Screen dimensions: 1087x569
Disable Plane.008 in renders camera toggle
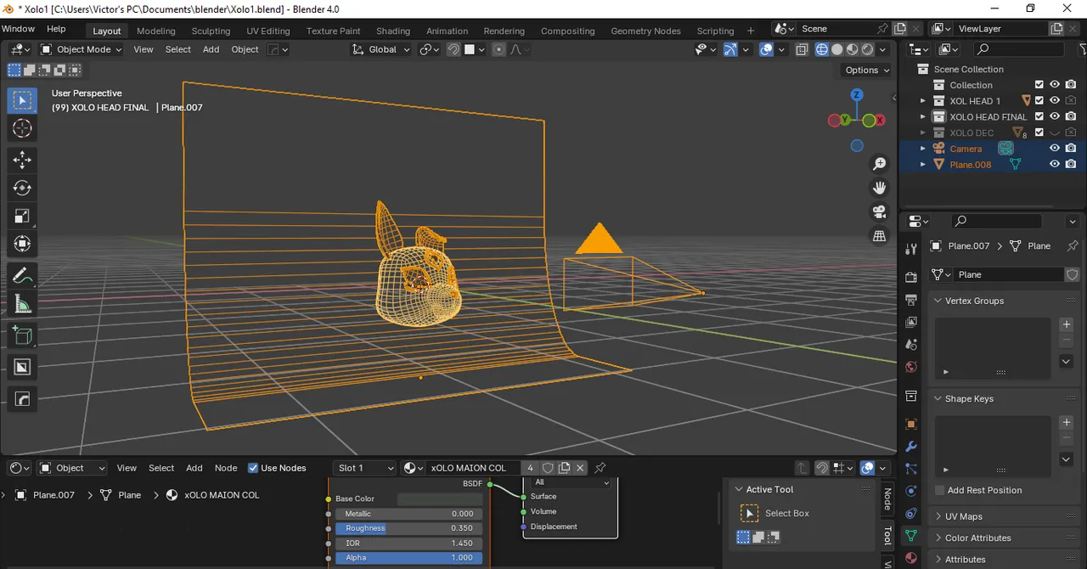coord(1071,164)
